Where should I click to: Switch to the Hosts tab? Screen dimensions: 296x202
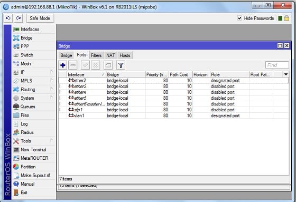125,55
